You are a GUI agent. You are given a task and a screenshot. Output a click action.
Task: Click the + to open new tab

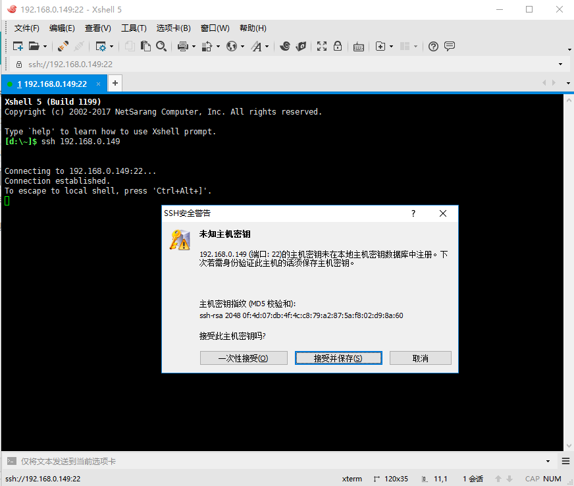tap(115, 84)
